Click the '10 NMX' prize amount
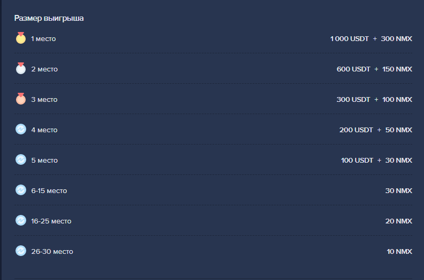The width and height of the screenshot is (424, 280). [x=399, y=252]
